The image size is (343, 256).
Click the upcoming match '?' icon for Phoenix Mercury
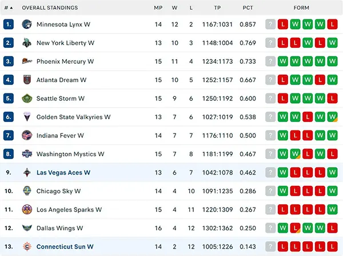270,62
